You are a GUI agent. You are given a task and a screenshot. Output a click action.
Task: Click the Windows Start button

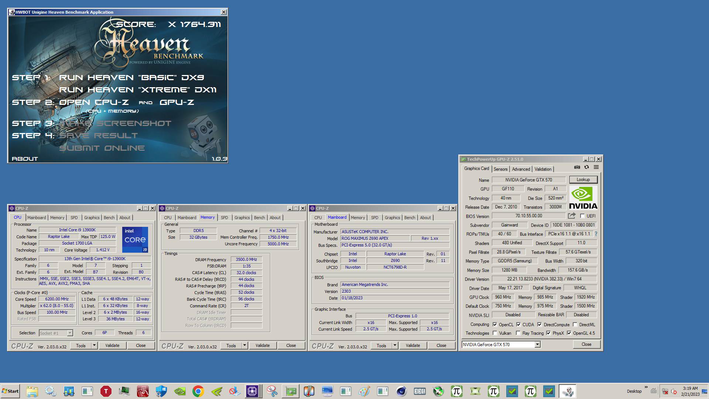click(x=10, y=391)
